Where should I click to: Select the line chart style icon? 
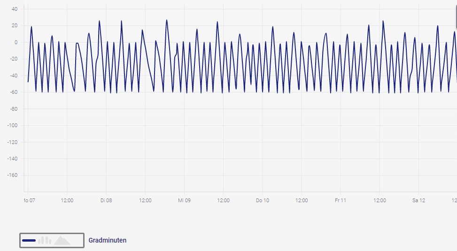pyautogui.click(x=29, y=241)
